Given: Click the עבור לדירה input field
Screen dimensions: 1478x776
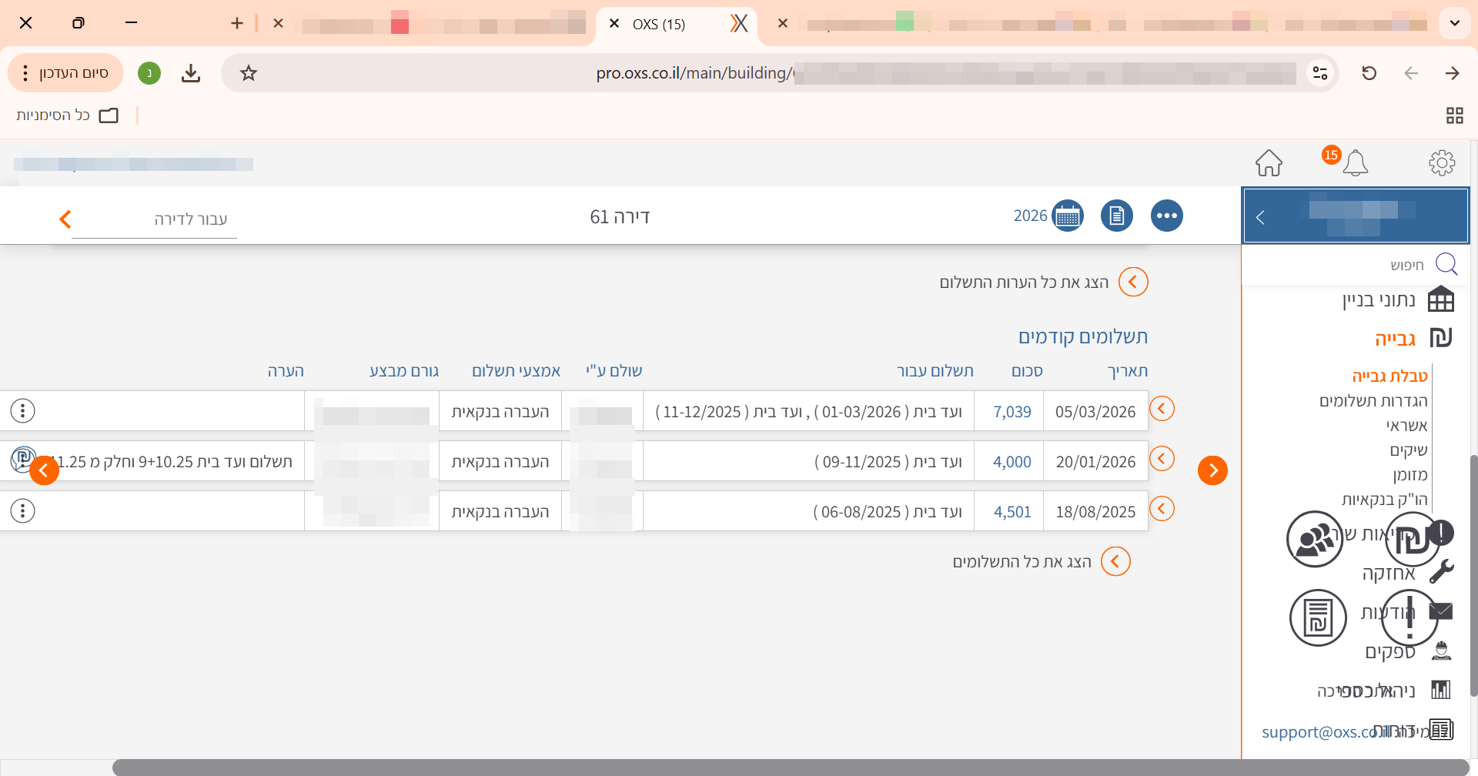Looking at the screenshot, I should point(154,220).
